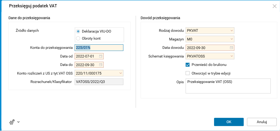Select the Obroty kont radio option

click(78, 38)
